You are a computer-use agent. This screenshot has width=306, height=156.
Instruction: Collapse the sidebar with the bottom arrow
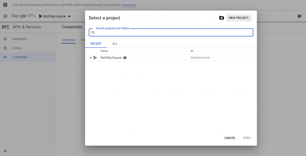(x=5, y=151)
